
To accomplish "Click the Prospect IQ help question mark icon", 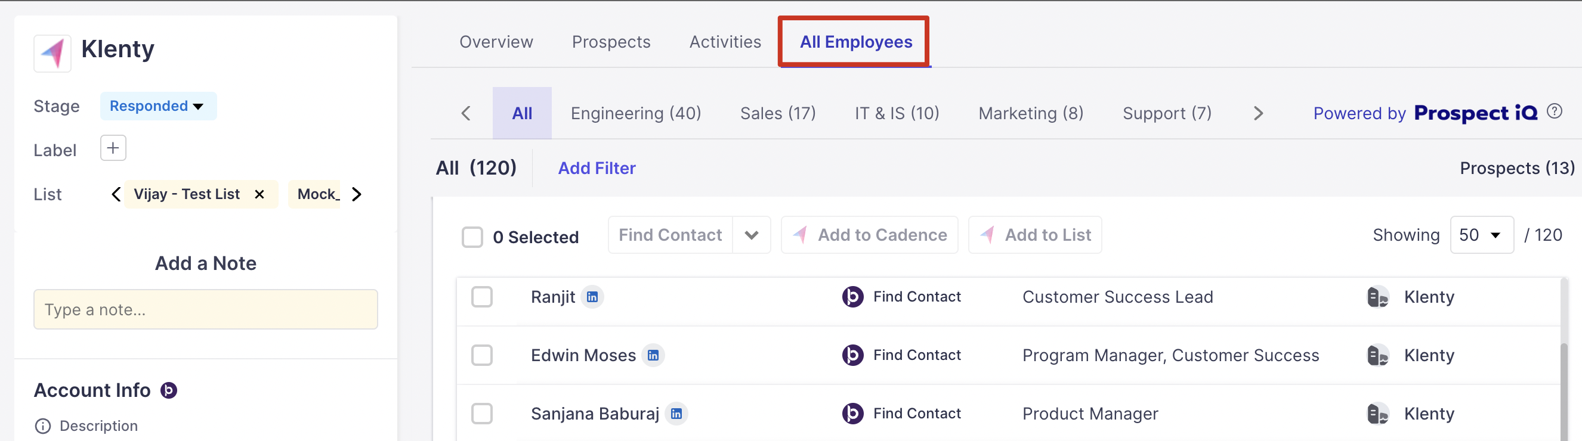I will (x=1554, y=111).
